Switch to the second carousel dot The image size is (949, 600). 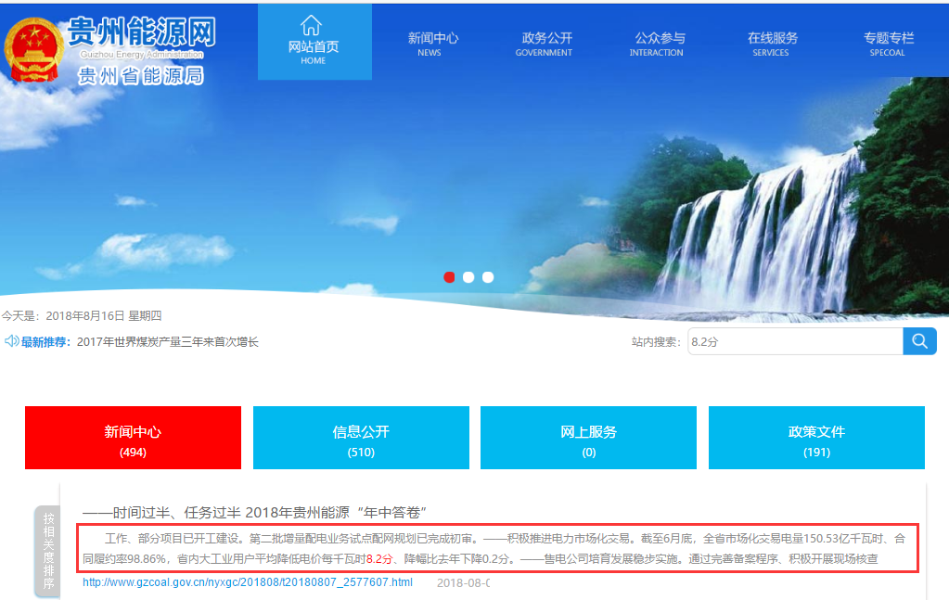(x=468, y=277)
